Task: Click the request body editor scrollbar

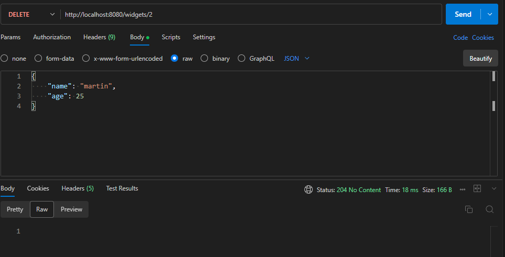Action: 493,124
